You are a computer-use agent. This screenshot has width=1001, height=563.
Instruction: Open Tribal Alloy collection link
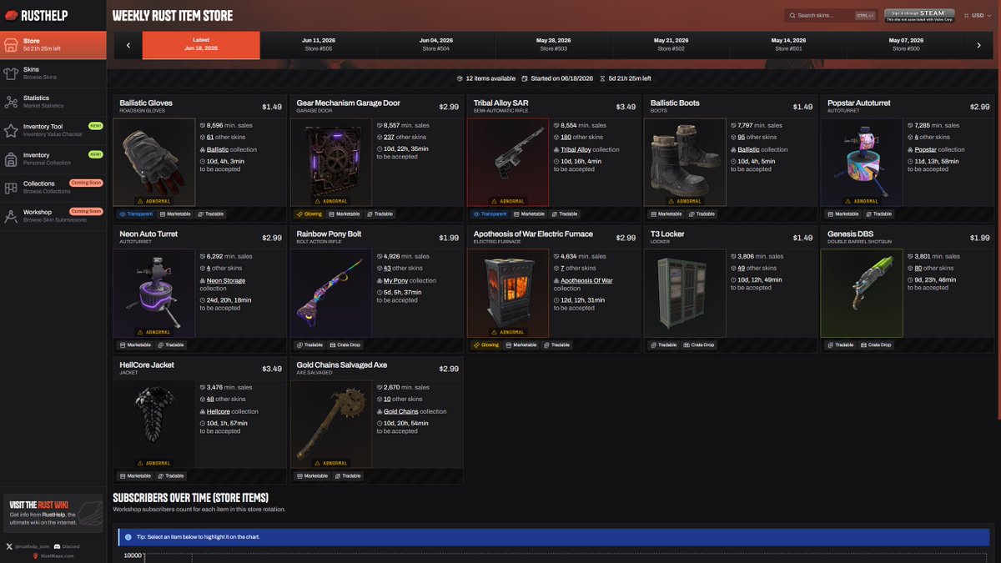(576, 149)
